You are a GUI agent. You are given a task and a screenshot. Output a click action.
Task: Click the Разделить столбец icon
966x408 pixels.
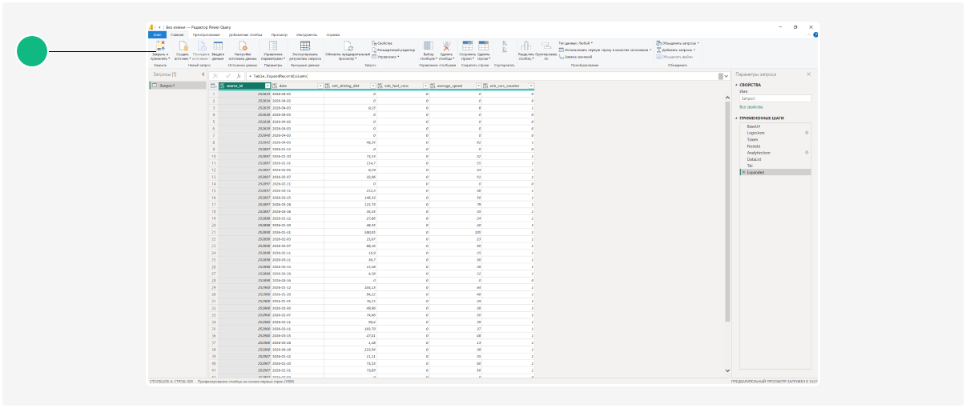pos(525,46)
